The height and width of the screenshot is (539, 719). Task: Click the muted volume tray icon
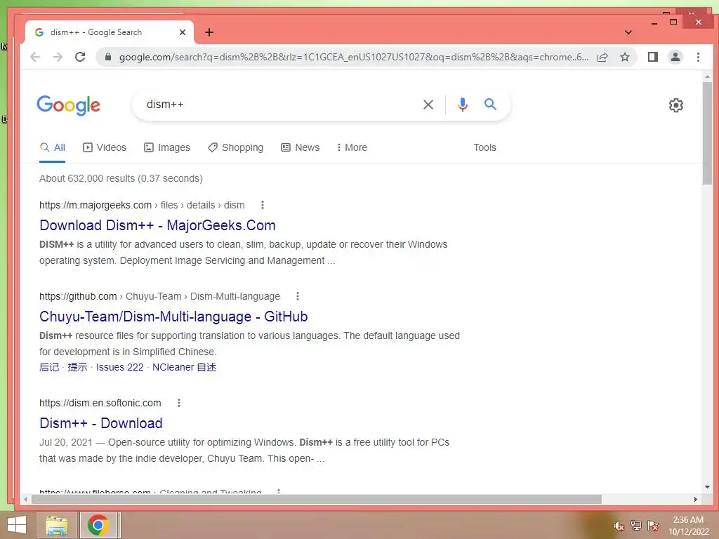(619, 526)
